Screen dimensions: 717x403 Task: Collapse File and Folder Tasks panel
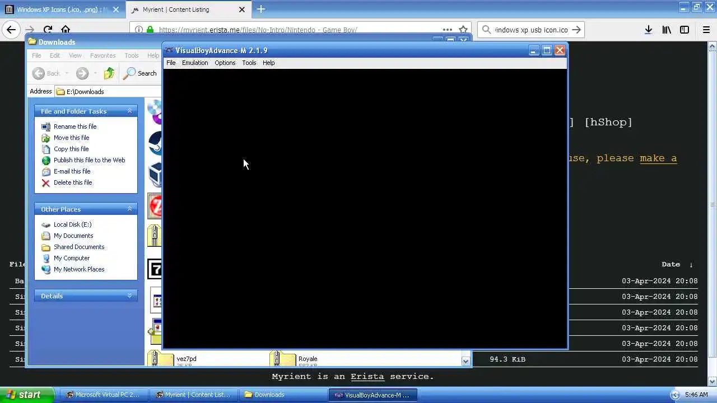tap(129, 111)
